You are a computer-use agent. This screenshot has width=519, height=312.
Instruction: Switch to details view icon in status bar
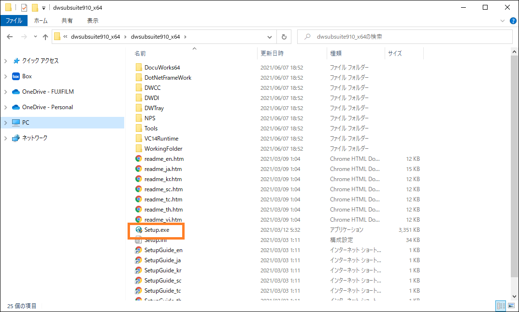501,306
